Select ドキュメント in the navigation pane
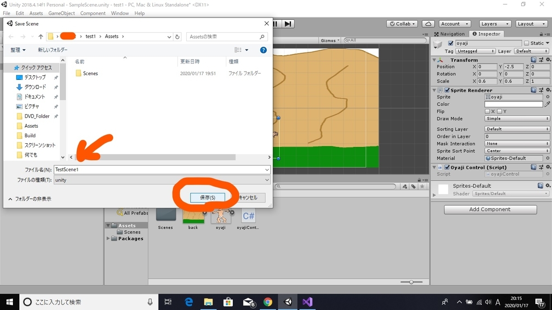This screenshot has height=310, width=552. click(x=35, y=97)
